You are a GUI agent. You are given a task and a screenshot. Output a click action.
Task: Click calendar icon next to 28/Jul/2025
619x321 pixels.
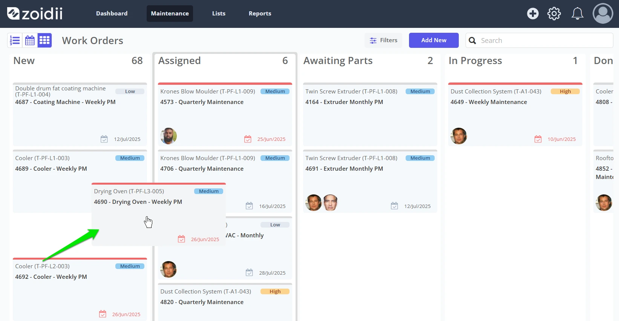(249, 272)
